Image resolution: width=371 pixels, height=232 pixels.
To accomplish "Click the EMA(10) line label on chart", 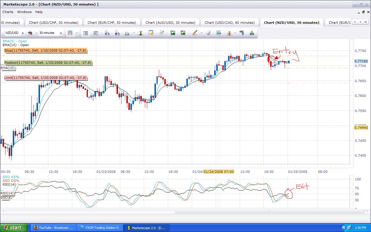I will [8, 68].
